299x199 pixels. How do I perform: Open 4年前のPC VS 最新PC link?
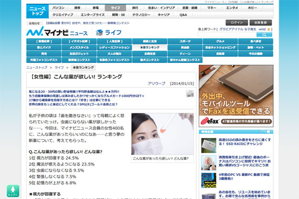coord(244,176)
